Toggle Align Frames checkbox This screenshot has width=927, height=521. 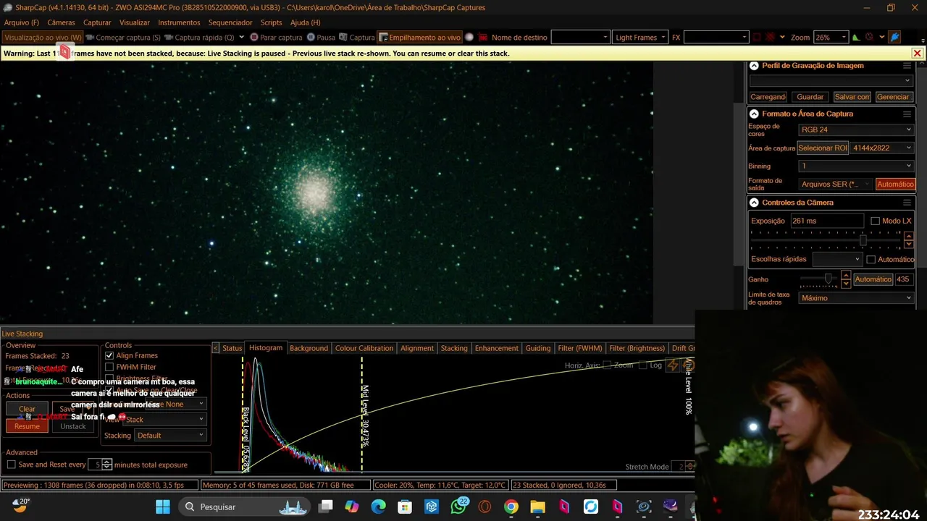point(109,355)
